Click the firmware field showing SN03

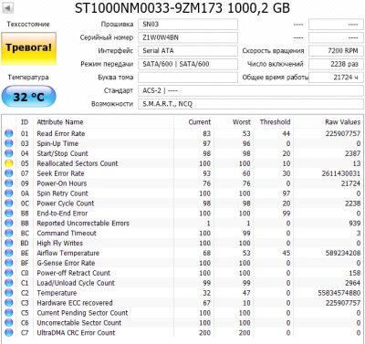click(188, 25)
